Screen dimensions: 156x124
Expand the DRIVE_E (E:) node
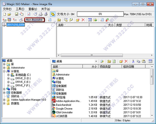8,82
